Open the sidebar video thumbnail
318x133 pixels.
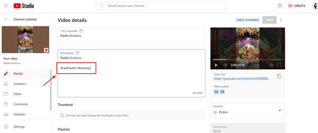25,39
